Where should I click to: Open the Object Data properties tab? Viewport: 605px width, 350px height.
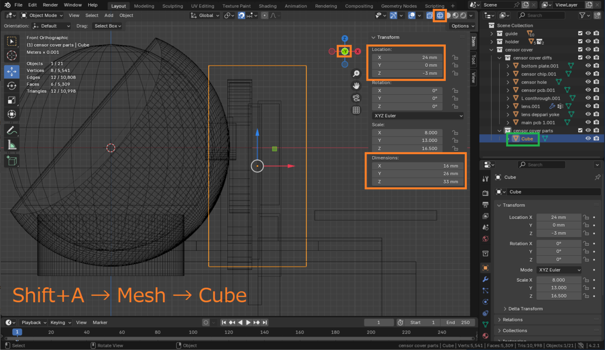coord(486,324)
